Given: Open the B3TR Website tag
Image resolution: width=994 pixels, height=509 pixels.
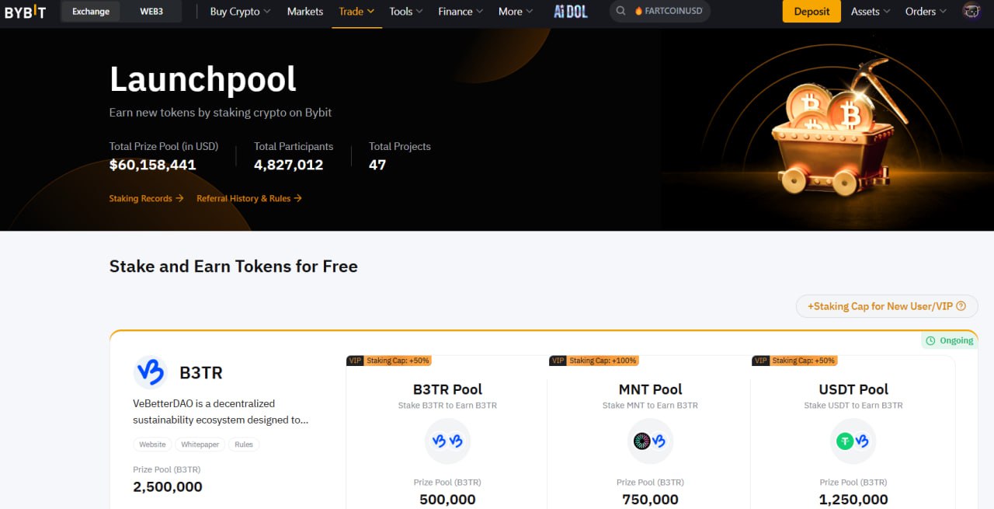Looking at the screenshot, I should [152, 445].
